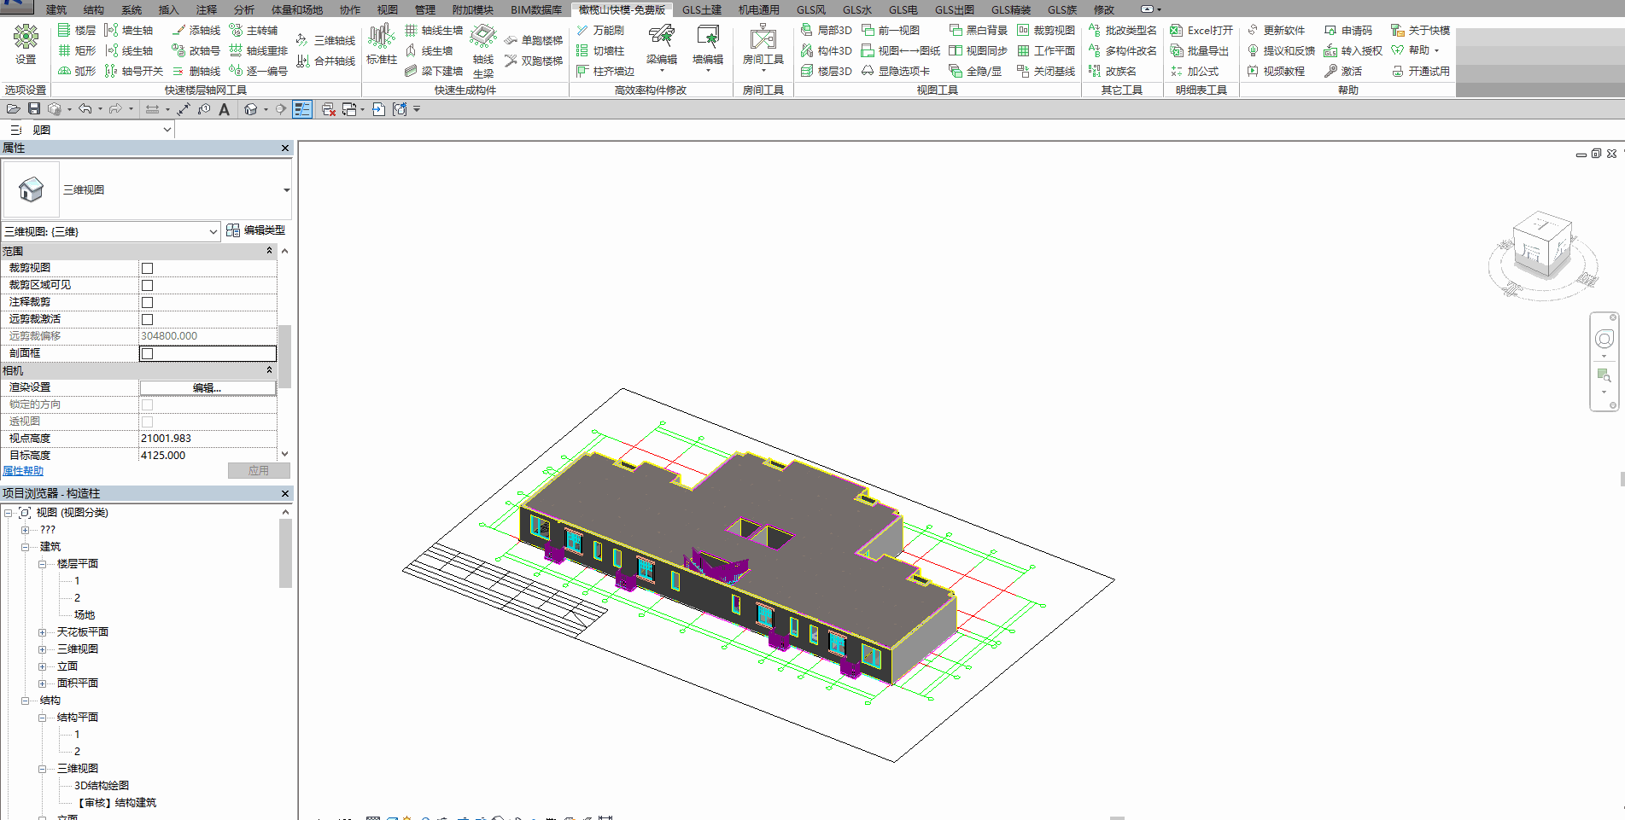The width and height of the screenshot is (1625, 820).
Task: Click the 全隐/显 hide-show tool
Action: [975, 71]
